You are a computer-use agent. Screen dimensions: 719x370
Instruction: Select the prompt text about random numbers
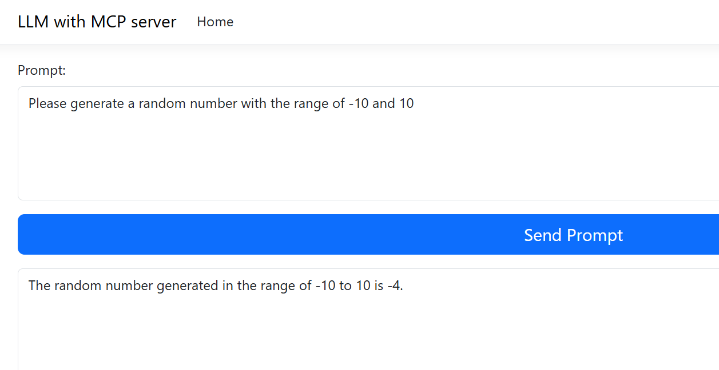[x=221, y=103]
